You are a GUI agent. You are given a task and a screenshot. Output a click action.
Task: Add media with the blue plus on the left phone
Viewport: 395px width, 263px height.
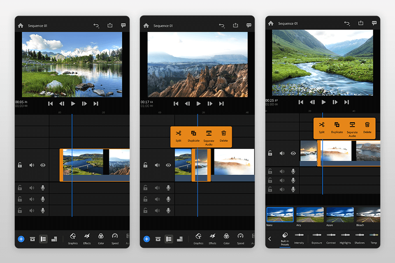click(x=21, y=239)
